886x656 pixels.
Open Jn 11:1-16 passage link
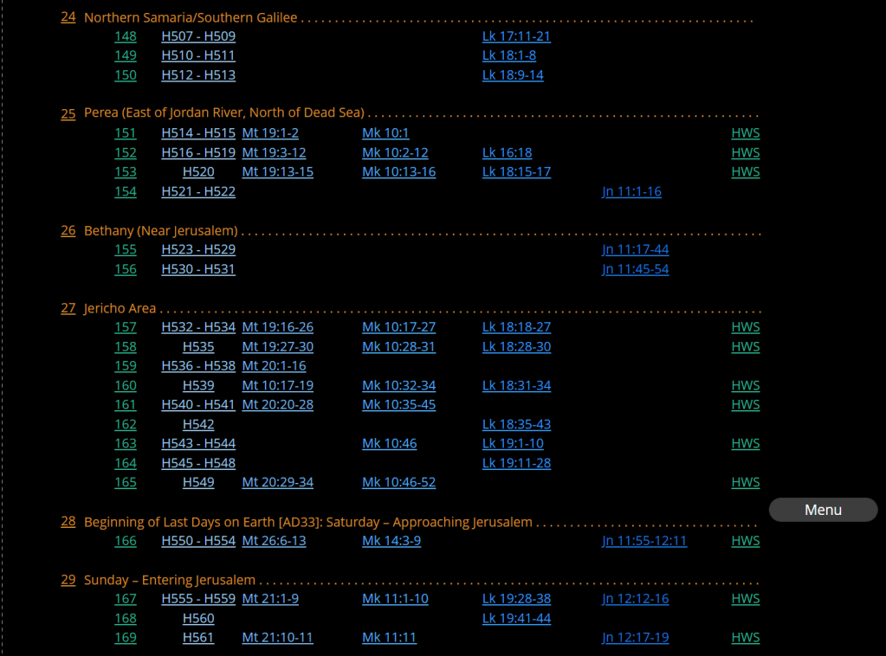click(x=631, y=191)
